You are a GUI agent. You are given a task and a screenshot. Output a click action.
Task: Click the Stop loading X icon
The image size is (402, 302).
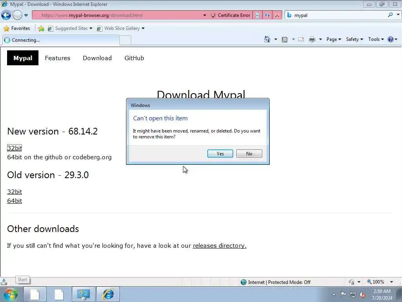tap(277, 15)
